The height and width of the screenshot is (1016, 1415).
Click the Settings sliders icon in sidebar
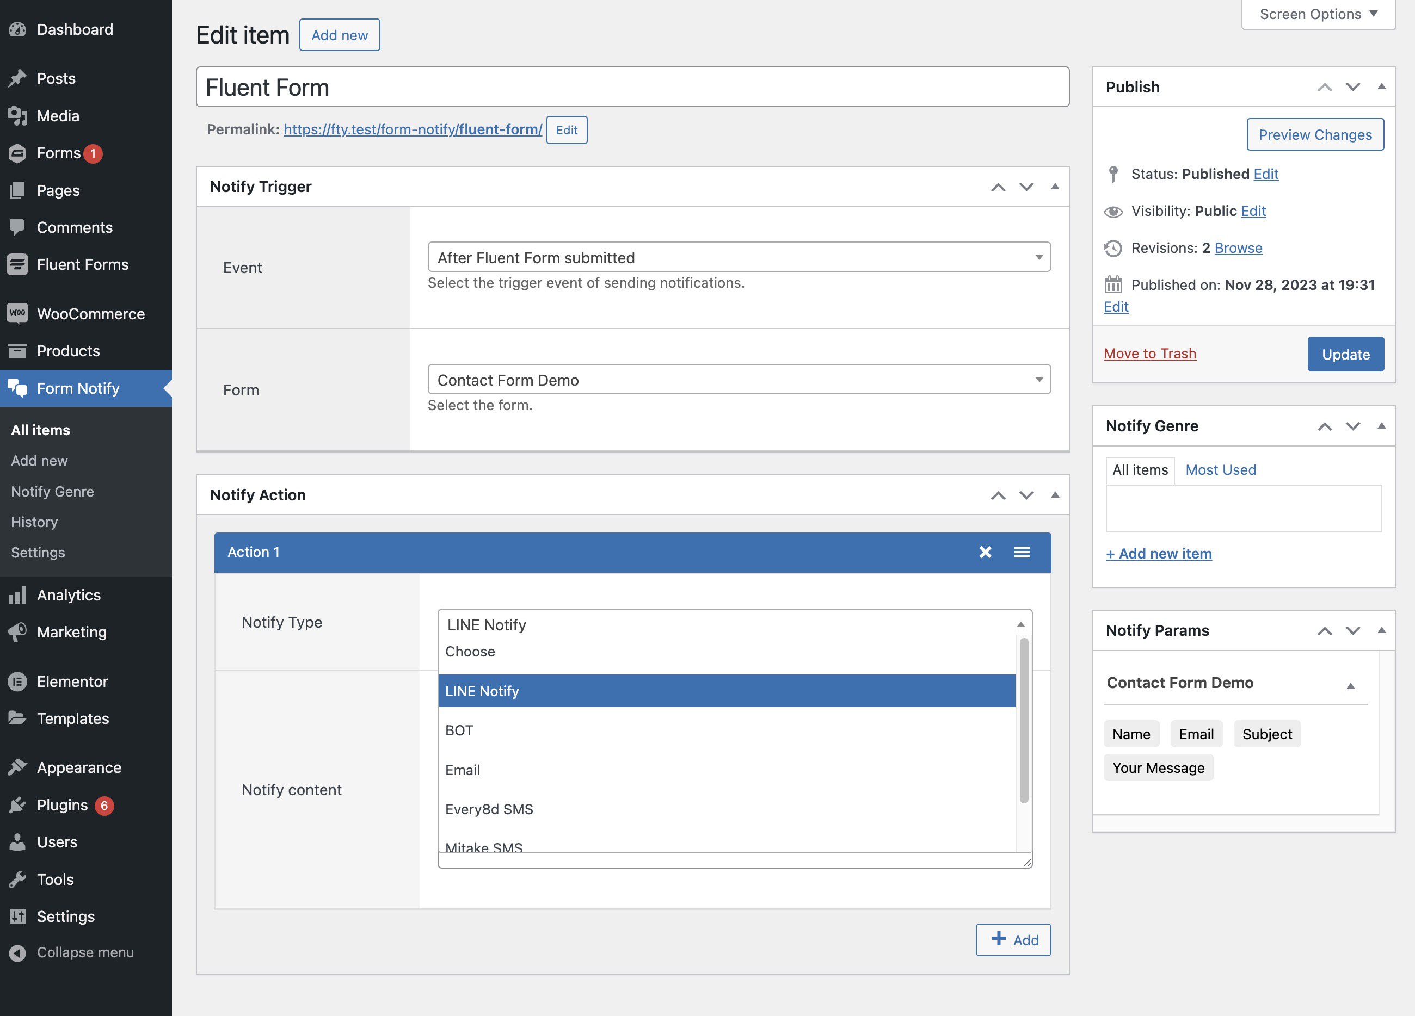tap(17, 916)
